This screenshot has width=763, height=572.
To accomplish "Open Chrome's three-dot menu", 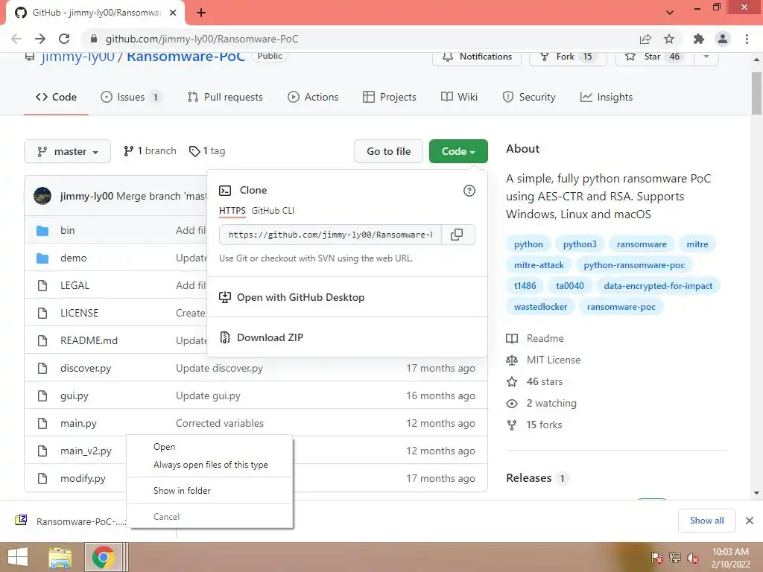I will 747,39.
